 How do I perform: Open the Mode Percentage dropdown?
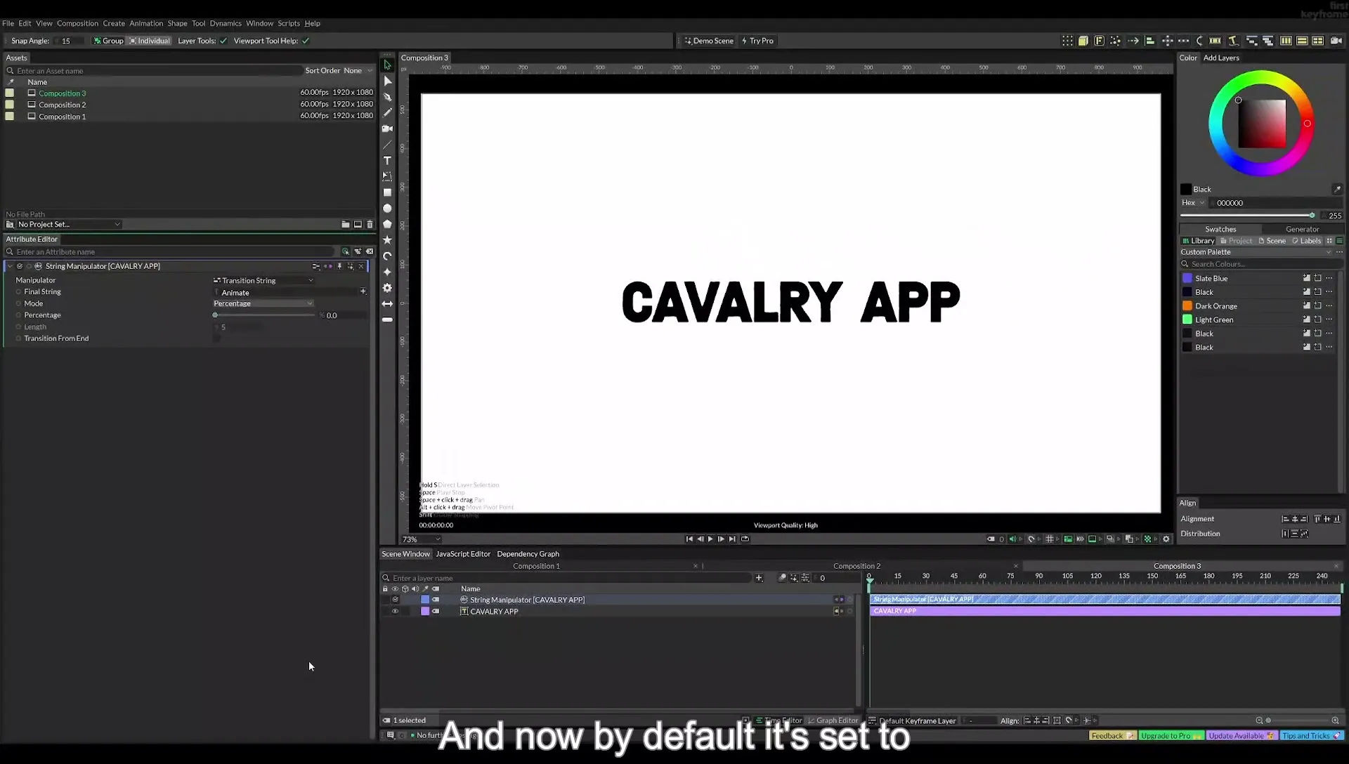pos(263,303)
